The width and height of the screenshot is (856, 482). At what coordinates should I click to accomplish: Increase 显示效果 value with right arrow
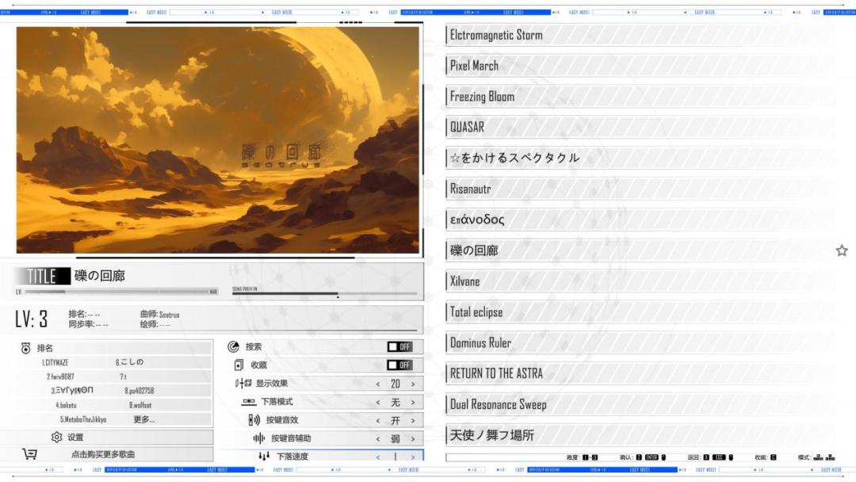coord(413,384)
